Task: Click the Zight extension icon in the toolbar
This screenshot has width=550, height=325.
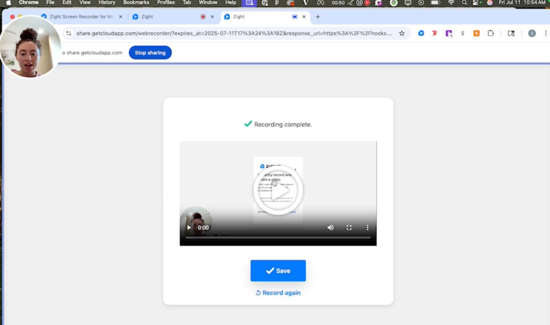Action: [x=421, y=33]
